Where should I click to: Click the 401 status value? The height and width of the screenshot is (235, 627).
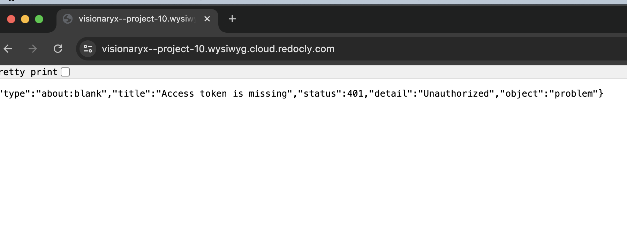pyautogui.click(x=355, y=94)
